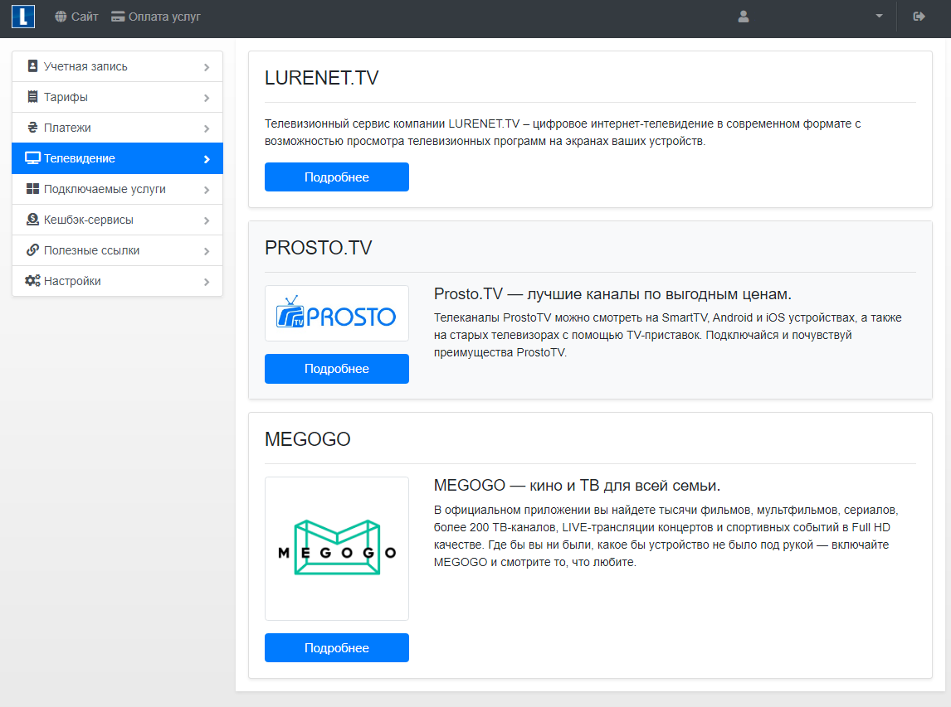Click the Настройки gears icon
The width and height of the screenshot is (951, 707).
click(32, 280)
